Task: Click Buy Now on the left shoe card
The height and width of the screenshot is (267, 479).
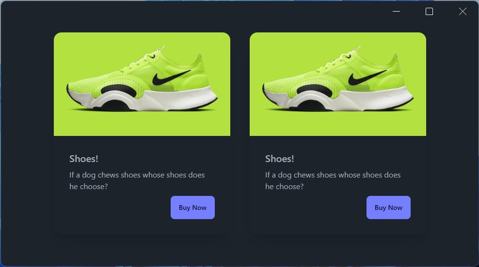Action: click(192, 207)
